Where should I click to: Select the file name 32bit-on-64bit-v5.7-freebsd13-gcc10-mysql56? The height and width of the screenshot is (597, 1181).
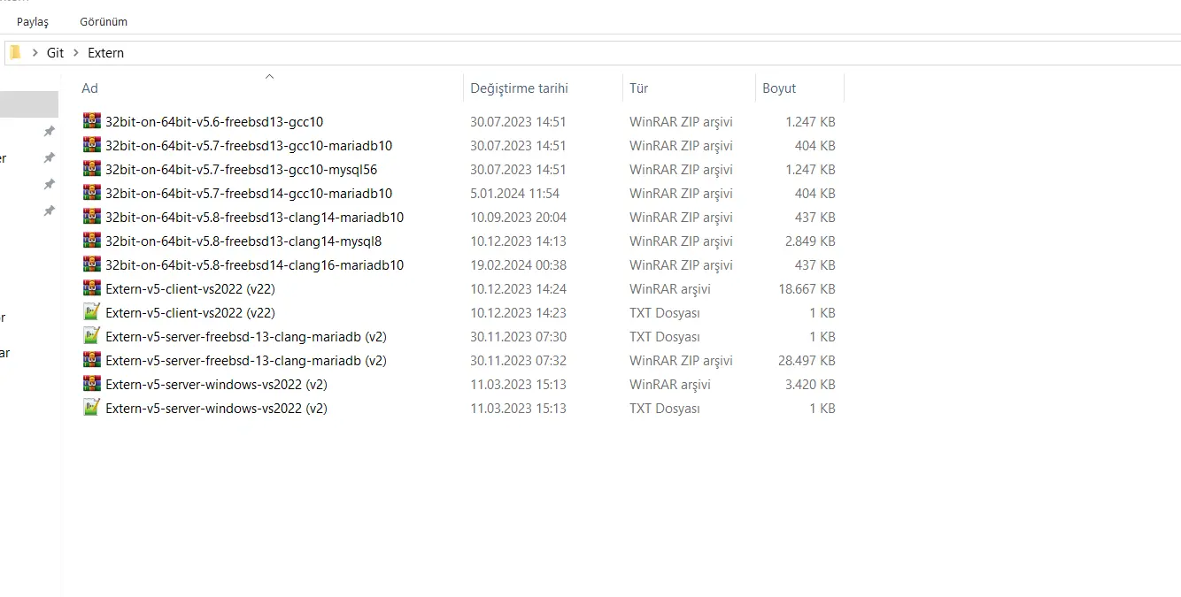tap(242, 170)
